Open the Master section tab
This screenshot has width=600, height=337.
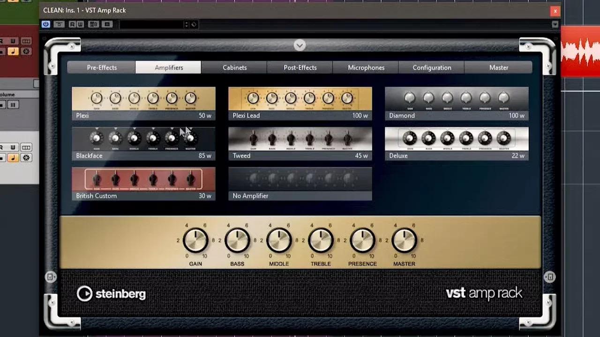499,67
